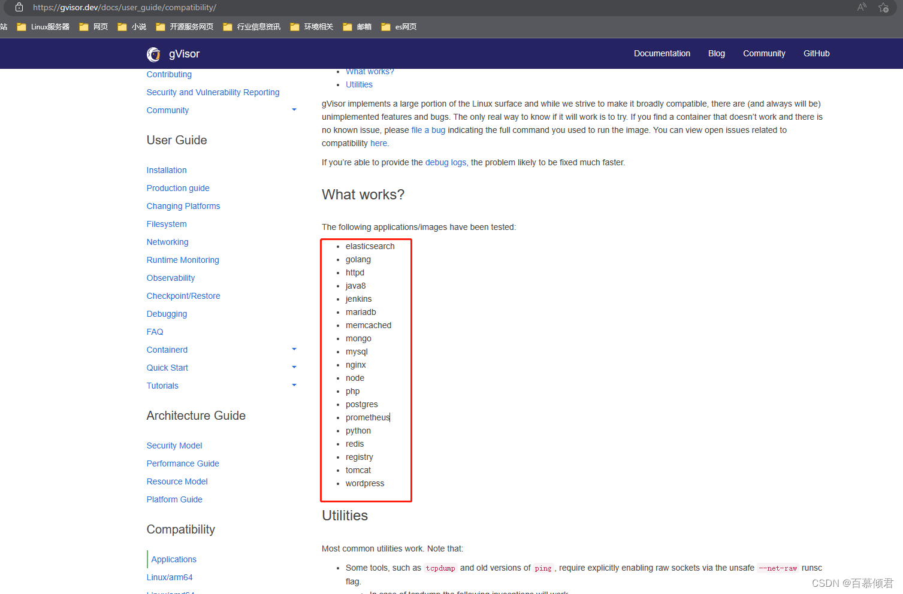The image size is (903, 594).
Task: Open the 环境相关 bookmark folder
Action: tap(312, 27)
